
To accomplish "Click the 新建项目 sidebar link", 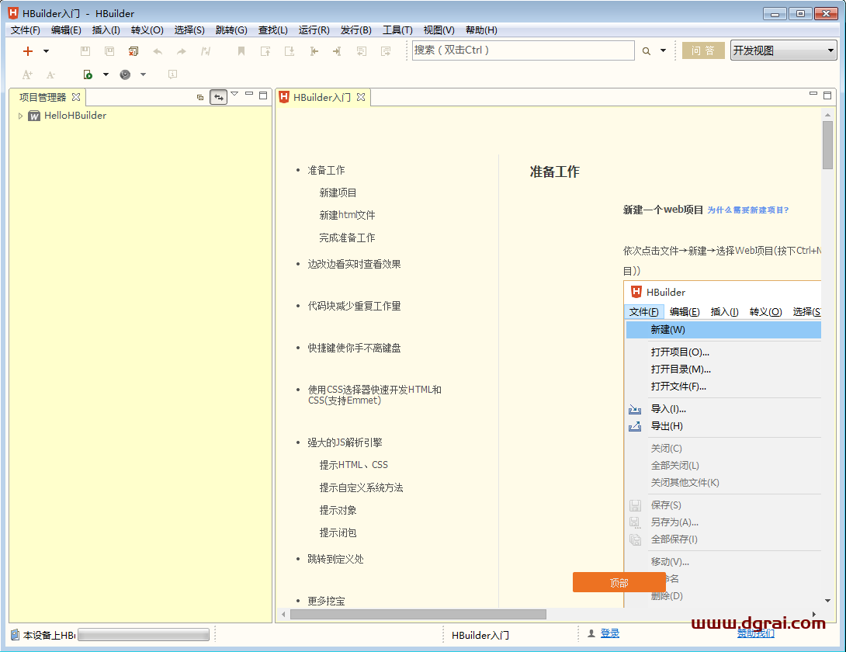I will tap(338, 192).
